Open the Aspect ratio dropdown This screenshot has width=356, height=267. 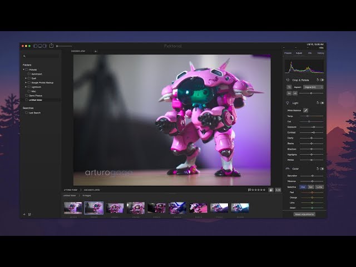[x=313, y=87]
